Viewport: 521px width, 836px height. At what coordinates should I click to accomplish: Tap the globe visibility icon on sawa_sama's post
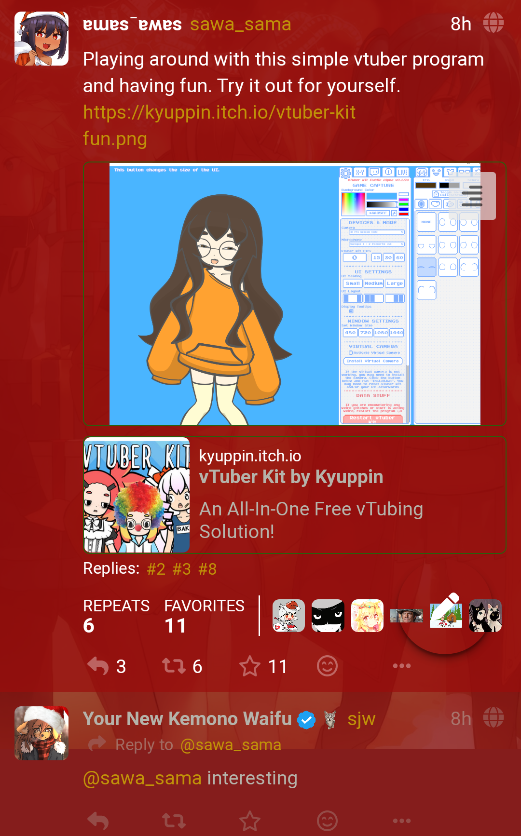click(494, 23)
